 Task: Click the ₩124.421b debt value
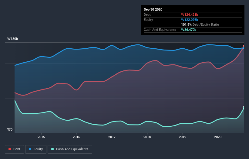click(x=190, y=15)
